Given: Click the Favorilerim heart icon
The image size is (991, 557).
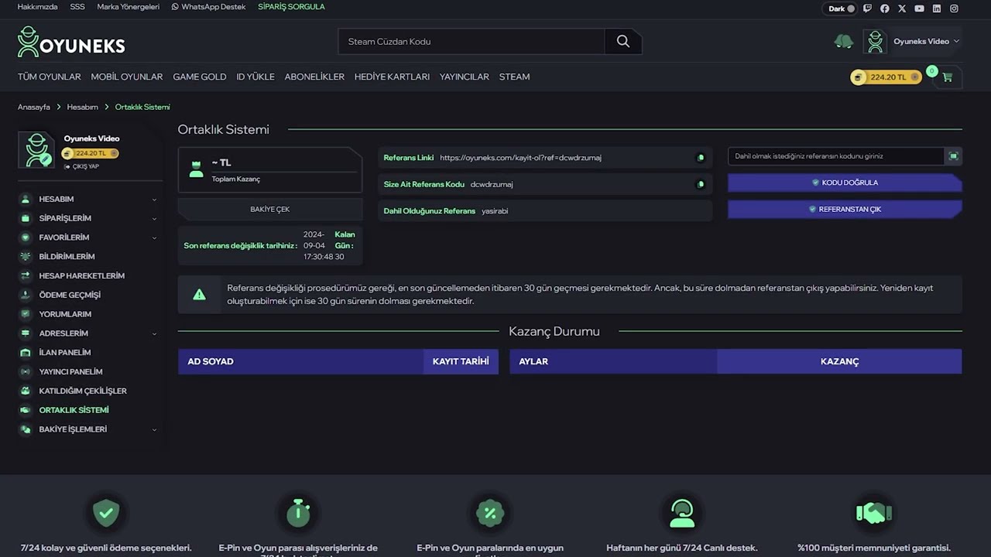Looking at the screenshot, I should (25, 237).
